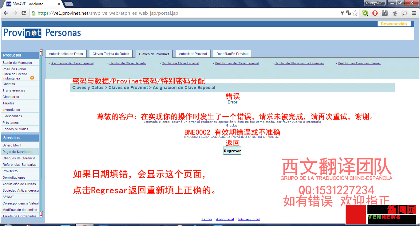
Task: Open Cambio de Clave Especial link
Action: tap(180, 63)
